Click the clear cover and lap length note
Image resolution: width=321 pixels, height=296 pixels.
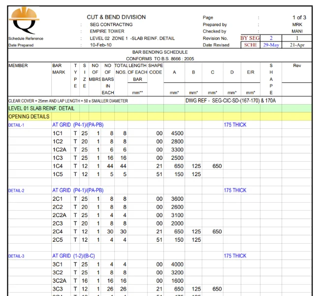pos(68,101)
